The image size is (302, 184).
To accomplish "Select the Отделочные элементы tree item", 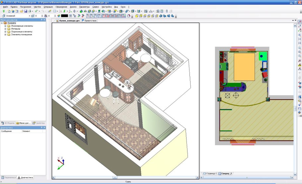I will (x=22, y=32).
